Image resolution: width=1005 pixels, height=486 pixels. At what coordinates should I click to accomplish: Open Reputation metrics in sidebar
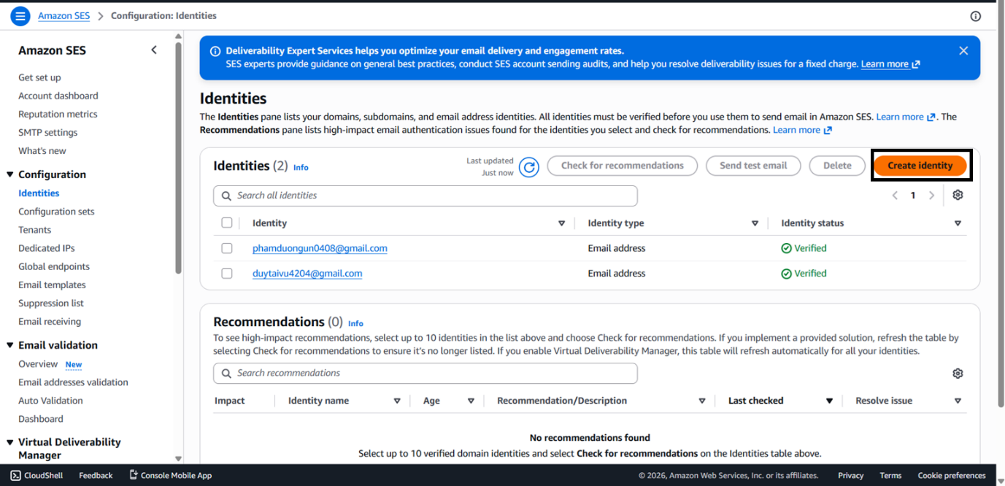pos(58,114)
